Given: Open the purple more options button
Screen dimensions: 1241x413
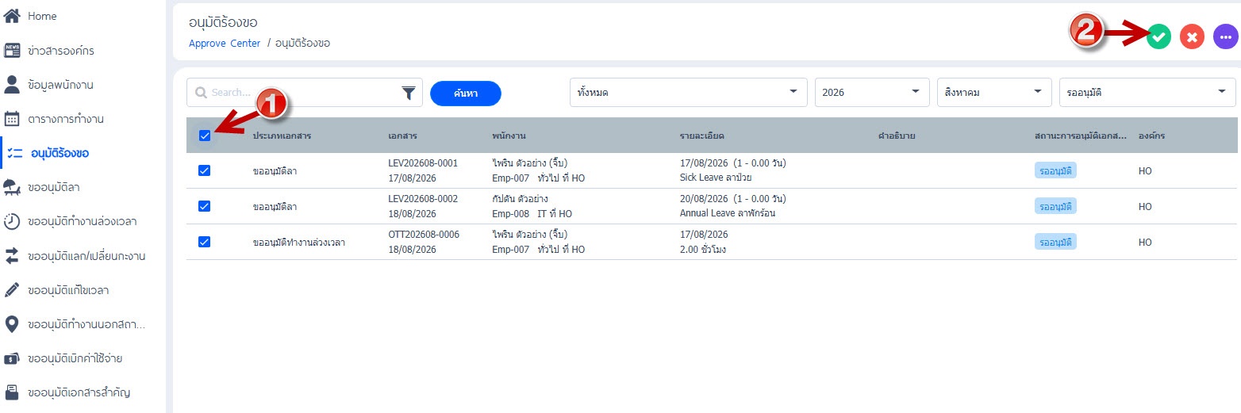Looking at the screenshot, I should [1225, 36].
